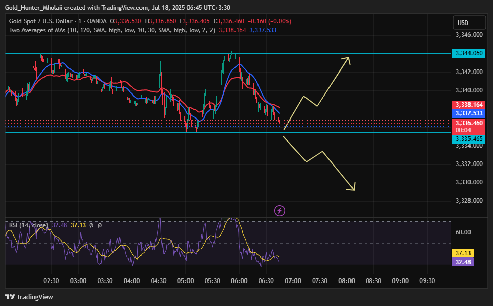Click the 32.48 value in RSI legend

pos(59,225)
